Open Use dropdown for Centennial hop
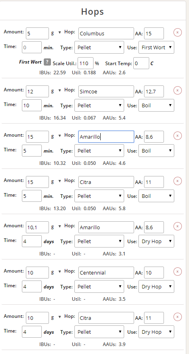This screenshot has width=189, height=354. point(156,286)
